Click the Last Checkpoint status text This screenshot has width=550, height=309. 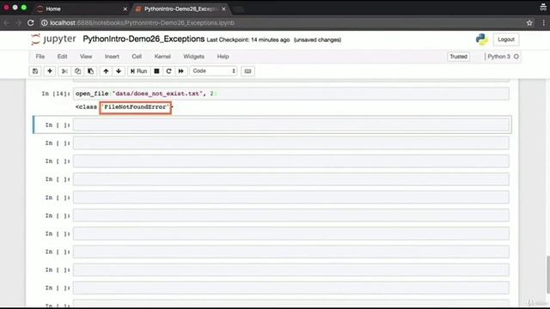pyautogui.click(x=248, y=40)
